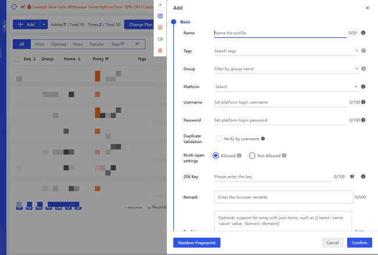Switch to the Opened tab

pos(59,44)
